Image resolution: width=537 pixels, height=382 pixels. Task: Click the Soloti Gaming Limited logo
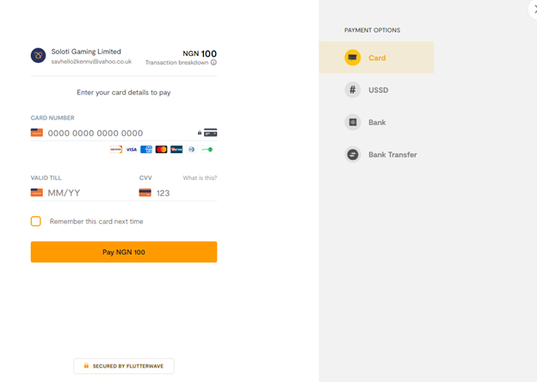click(x=39, y=55)
